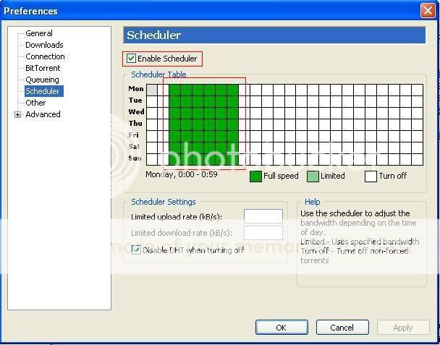Select Advanced in the tree
Image resolution: width=440 pixels, height=345 pixels.
pos(43,114)
